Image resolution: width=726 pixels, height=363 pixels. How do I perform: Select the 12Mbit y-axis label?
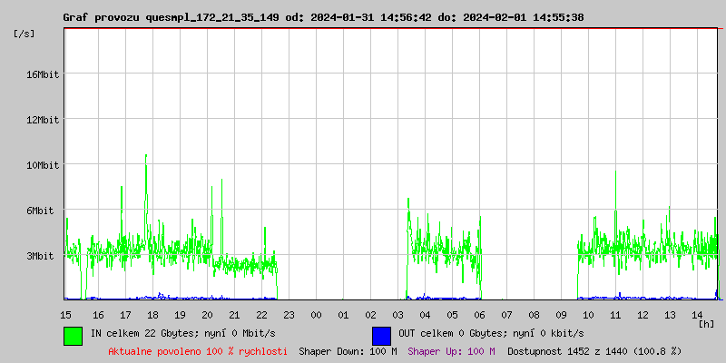pyautogui.click(x=43, y=120)
